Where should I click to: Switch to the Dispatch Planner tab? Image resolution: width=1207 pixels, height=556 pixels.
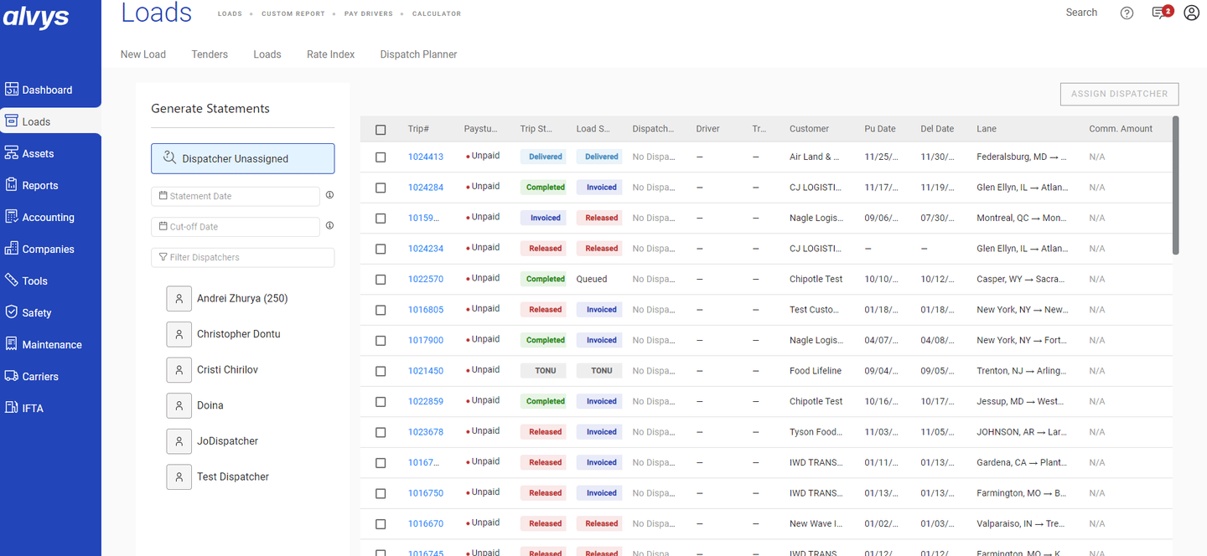coord(418,54)
